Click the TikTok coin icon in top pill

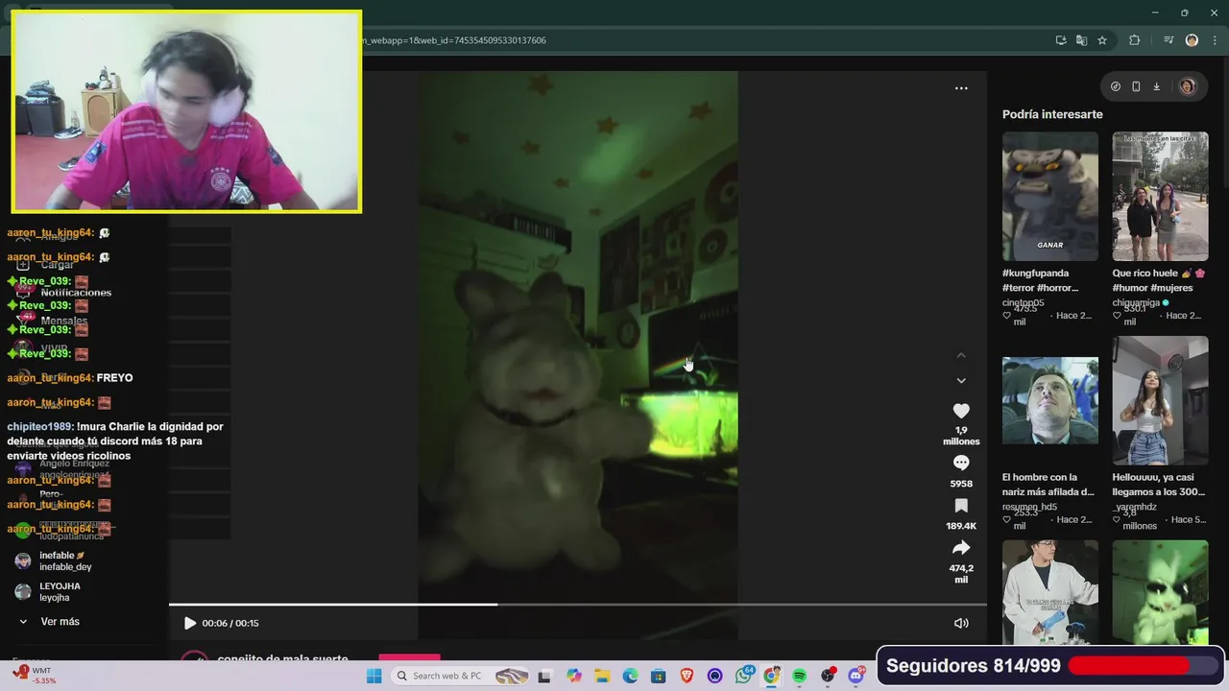(x=1115, y=86)
